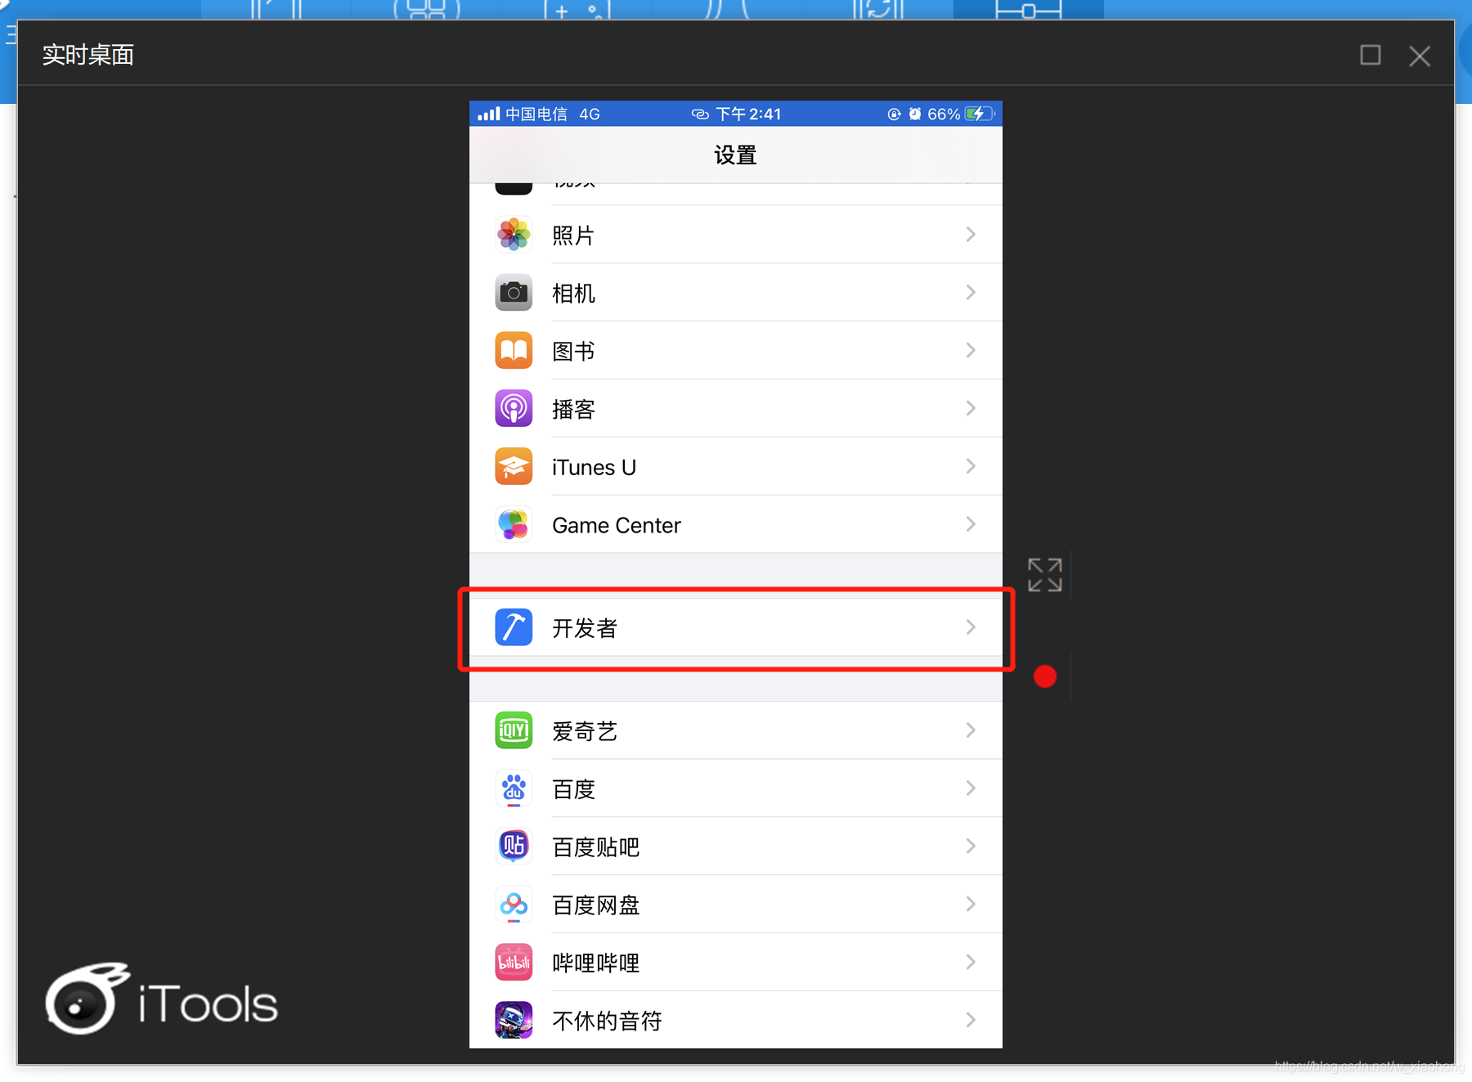This screenshot has width=1472, height=1082.
Task: Open chevron on the 开发者 row
Action: pos(971,627)
